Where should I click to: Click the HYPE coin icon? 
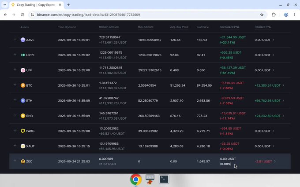23,55
